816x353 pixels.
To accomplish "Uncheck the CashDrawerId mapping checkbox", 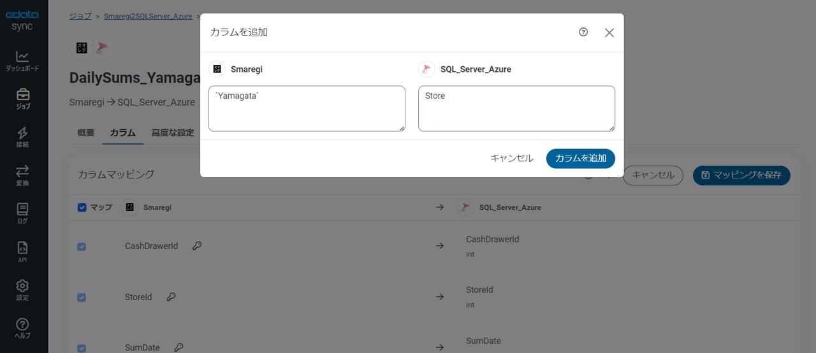I will click(x=82, y=247).
